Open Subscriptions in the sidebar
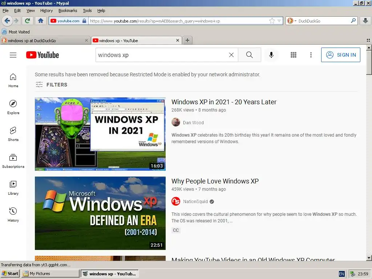 click(13, 161)
